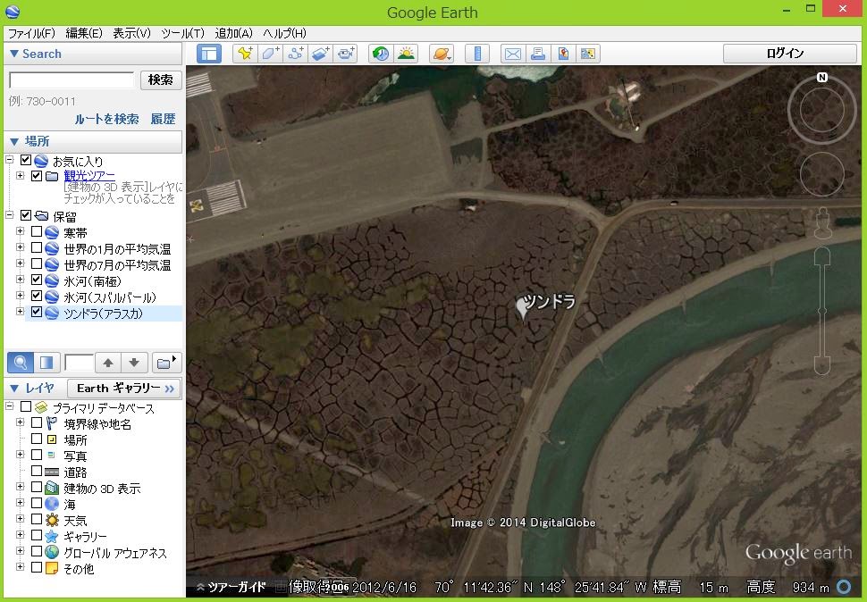Move selected place down with arrow
This screenshot has width=867, height=602.
tap(134, 363)
